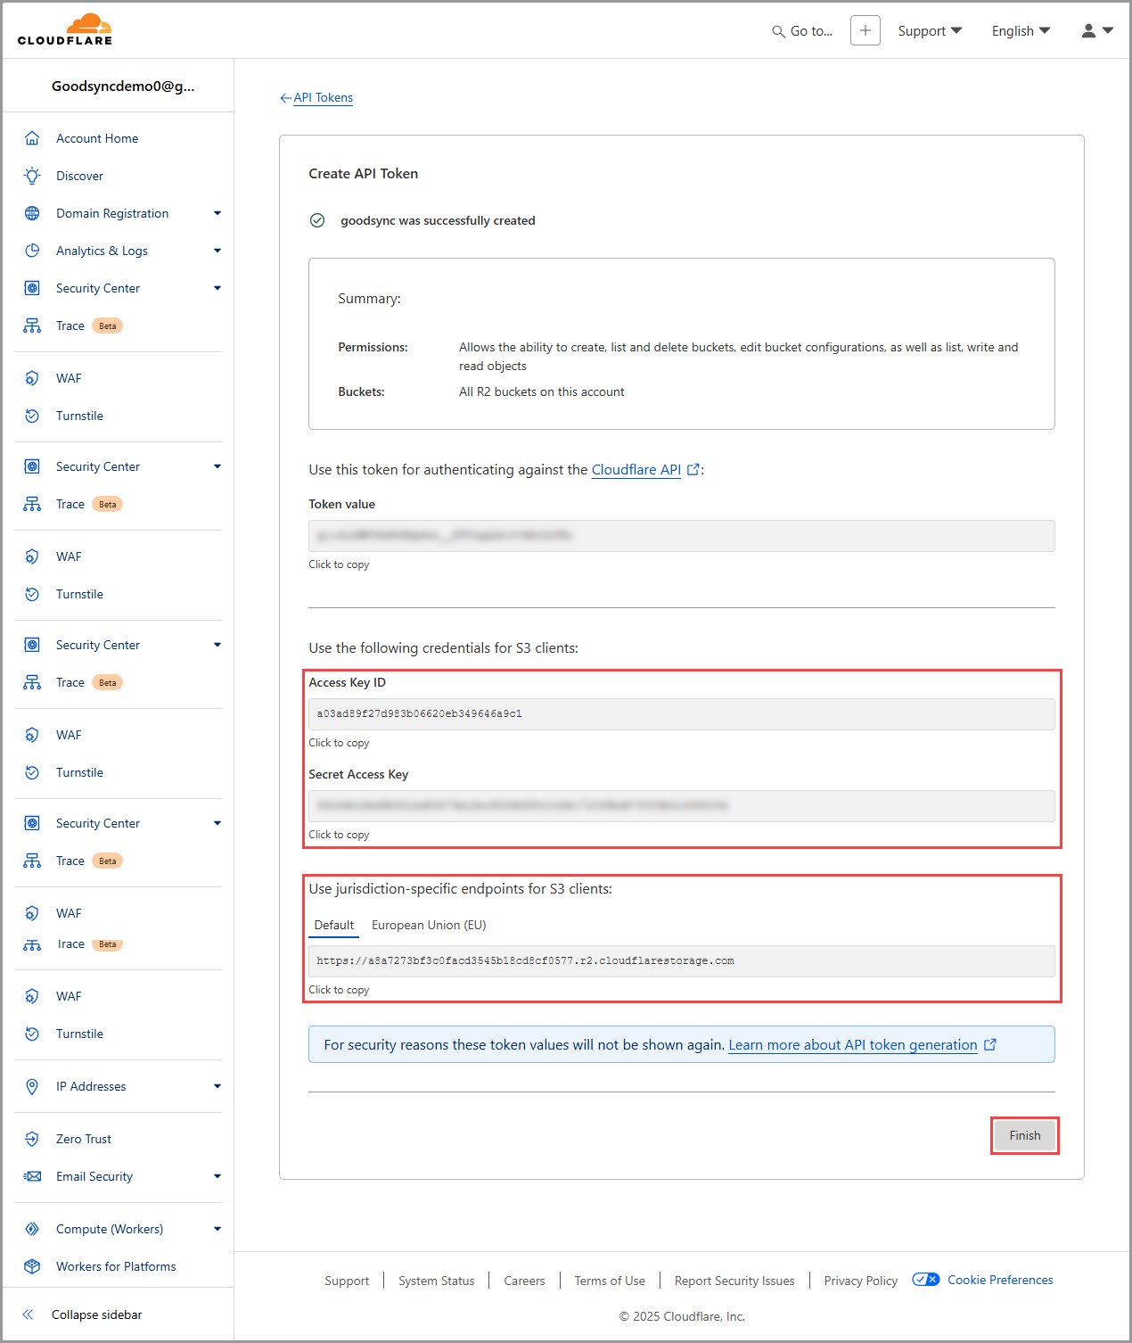The image size is (1132, 1343).
Task: Open Discover in sidebar
Action: tap(79, 176)
